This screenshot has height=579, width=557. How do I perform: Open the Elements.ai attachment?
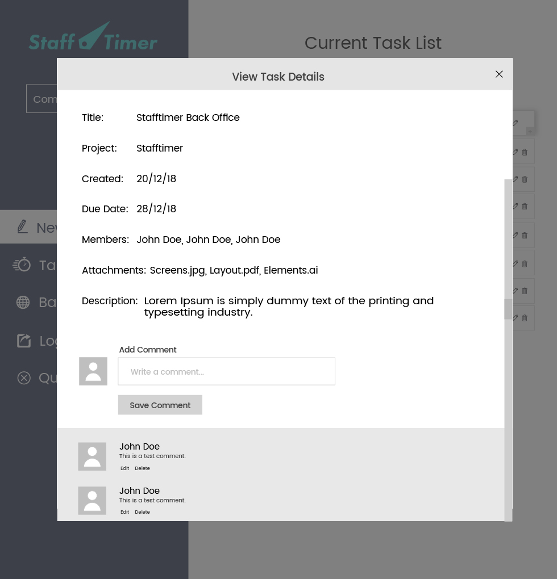coord(290,270)
